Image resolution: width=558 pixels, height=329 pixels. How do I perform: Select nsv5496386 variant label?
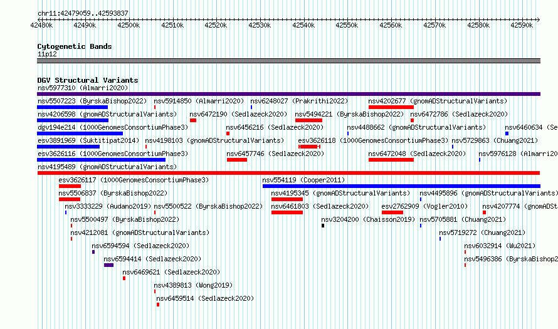click(511, 259)
